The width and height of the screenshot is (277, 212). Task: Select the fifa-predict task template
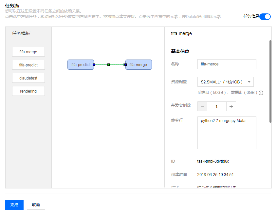coord(28,65)
